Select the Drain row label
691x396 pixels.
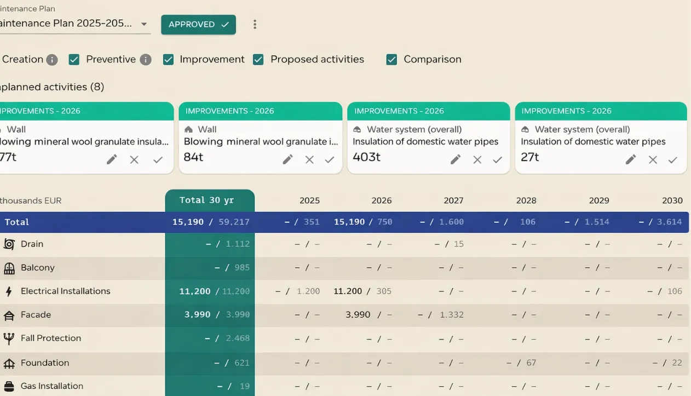32,244
